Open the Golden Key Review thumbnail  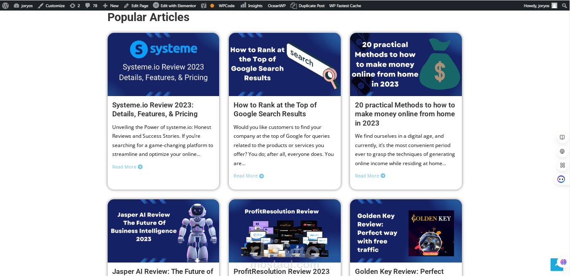406,231
